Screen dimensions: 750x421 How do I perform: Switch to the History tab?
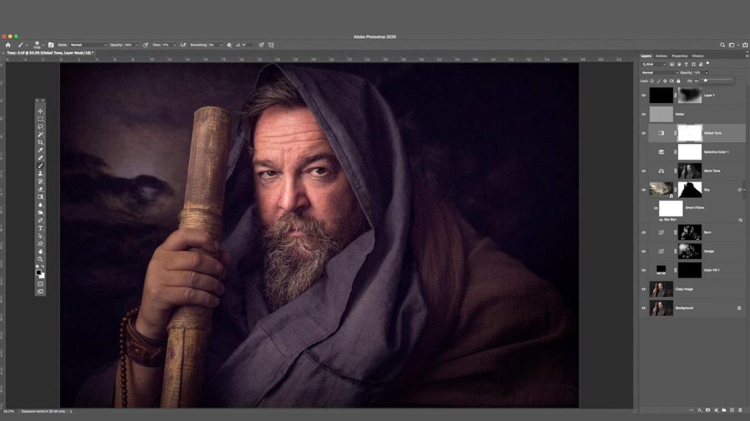[697, 56]
